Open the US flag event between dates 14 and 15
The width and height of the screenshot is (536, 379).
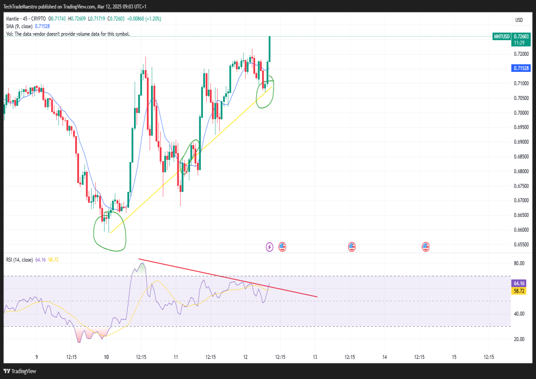coord(426,246)
